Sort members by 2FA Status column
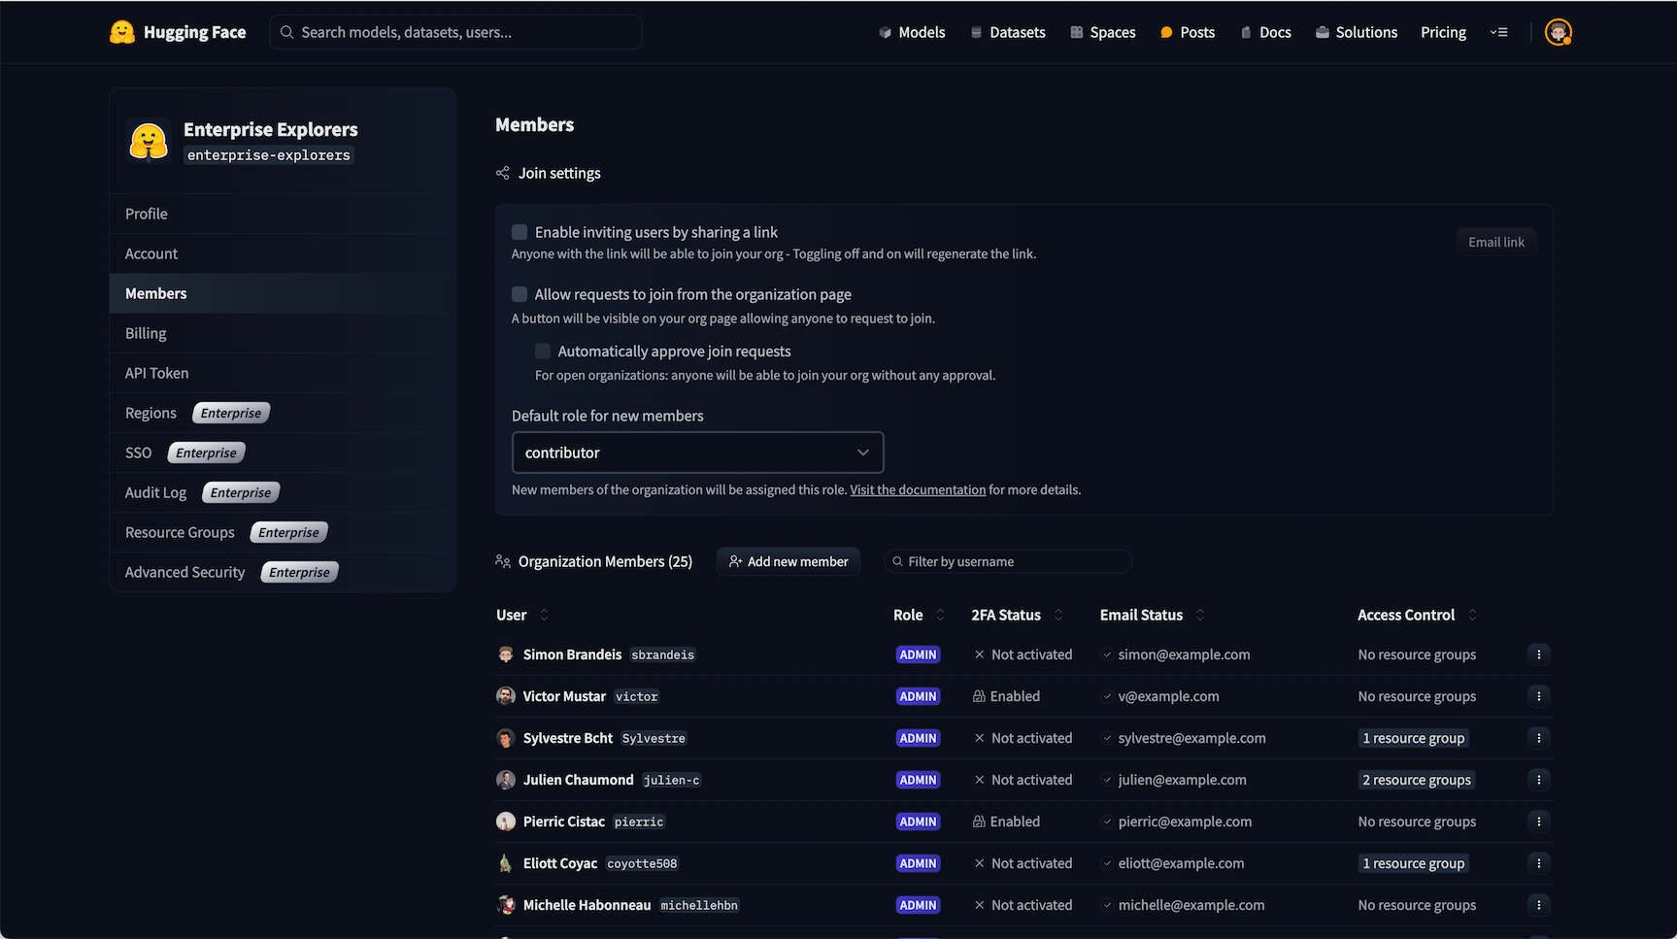Viewport: 1677px width, 939px height. [1057, 615]
